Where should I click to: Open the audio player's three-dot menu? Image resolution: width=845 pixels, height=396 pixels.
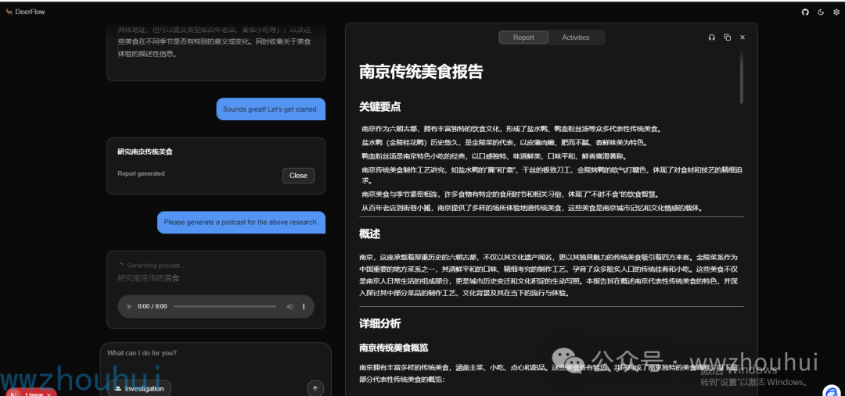(x=304, y=306)
